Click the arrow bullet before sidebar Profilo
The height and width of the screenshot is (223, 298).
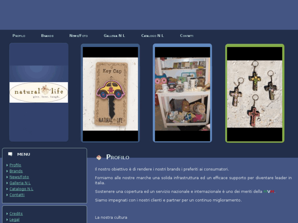point(7,165)
